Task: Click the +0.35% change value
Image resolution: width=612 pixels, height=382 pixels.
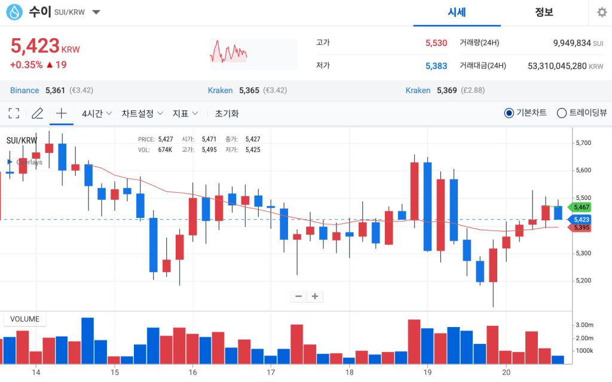Action: pyautogui.click(x=26, y=64)
